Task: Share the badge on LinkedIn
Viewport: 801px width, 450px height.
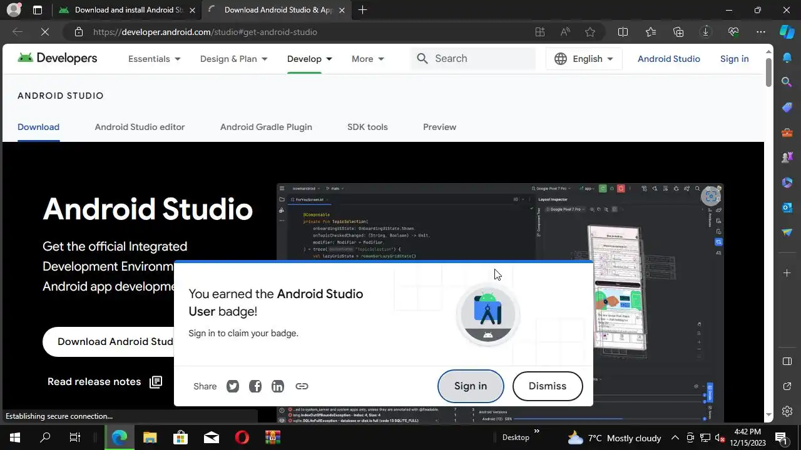Action: pyautogui.click(x=278, y=386)
